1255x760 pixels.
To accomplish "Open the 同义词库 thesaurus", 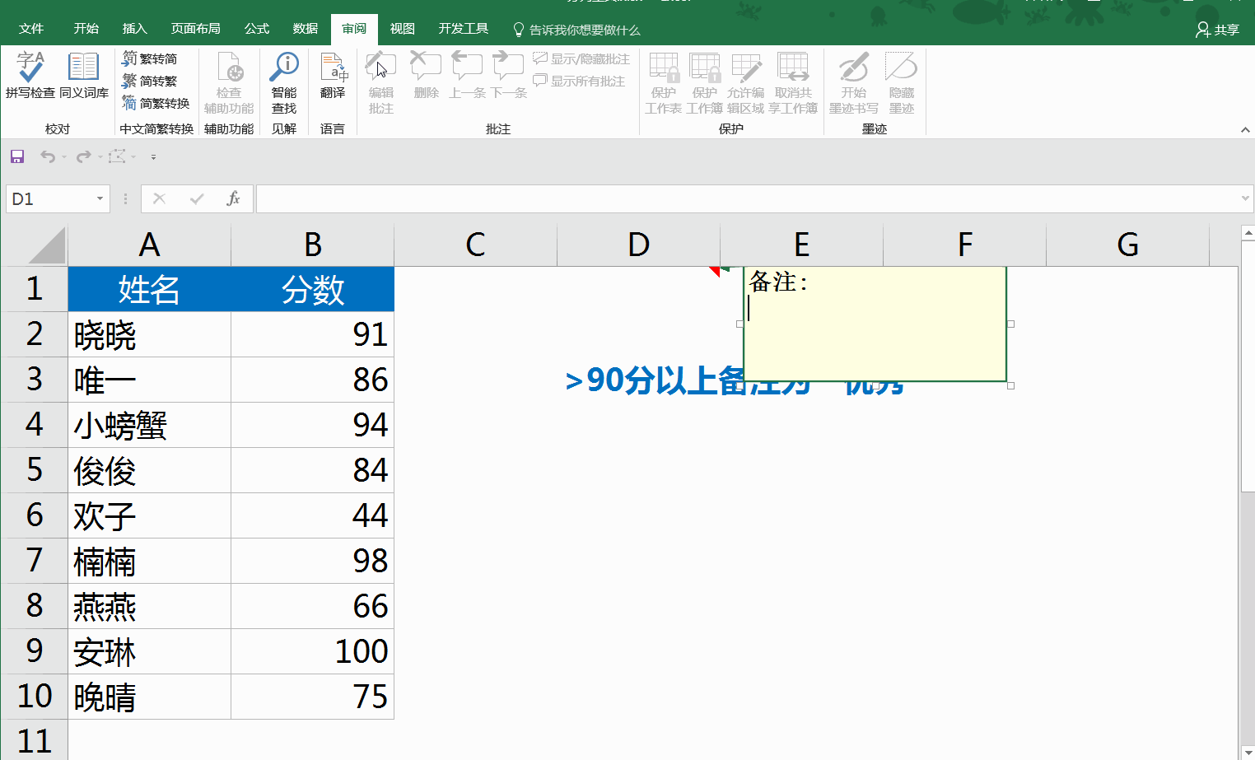I will click(82, 80).
